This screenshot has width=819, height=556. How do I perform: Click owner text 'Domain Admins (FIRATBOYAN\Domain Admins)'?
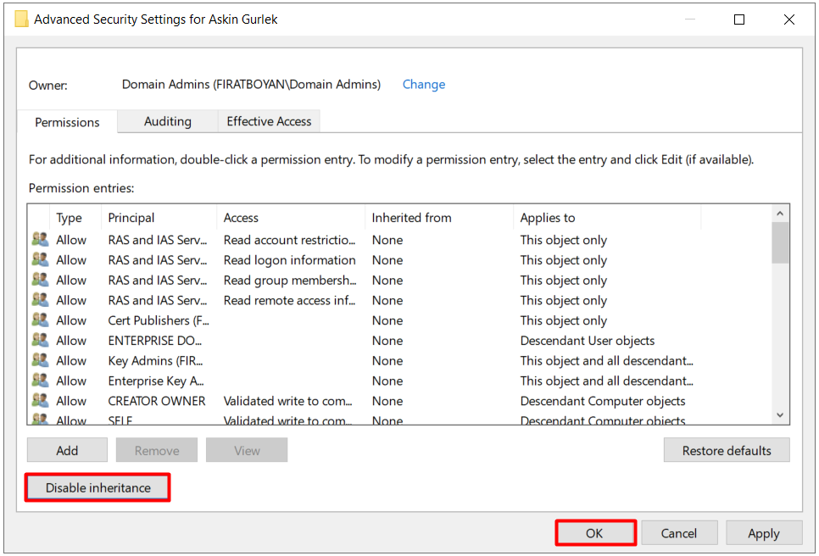click(251, 84)
